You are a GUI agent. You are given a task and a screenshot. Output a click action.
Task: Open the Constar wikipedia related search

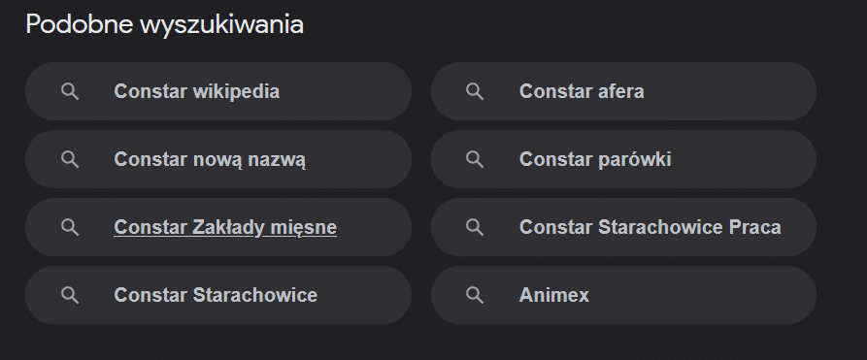coord(196,91)
